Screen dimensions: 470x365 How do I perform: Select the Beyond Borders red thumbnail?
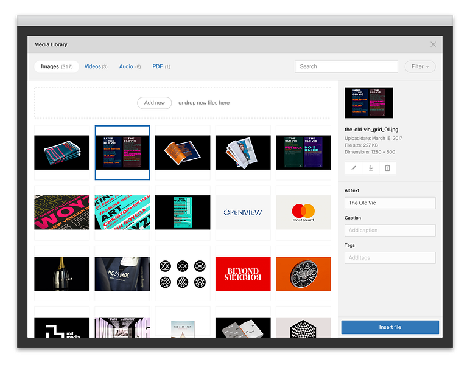[x=243, y=274]
